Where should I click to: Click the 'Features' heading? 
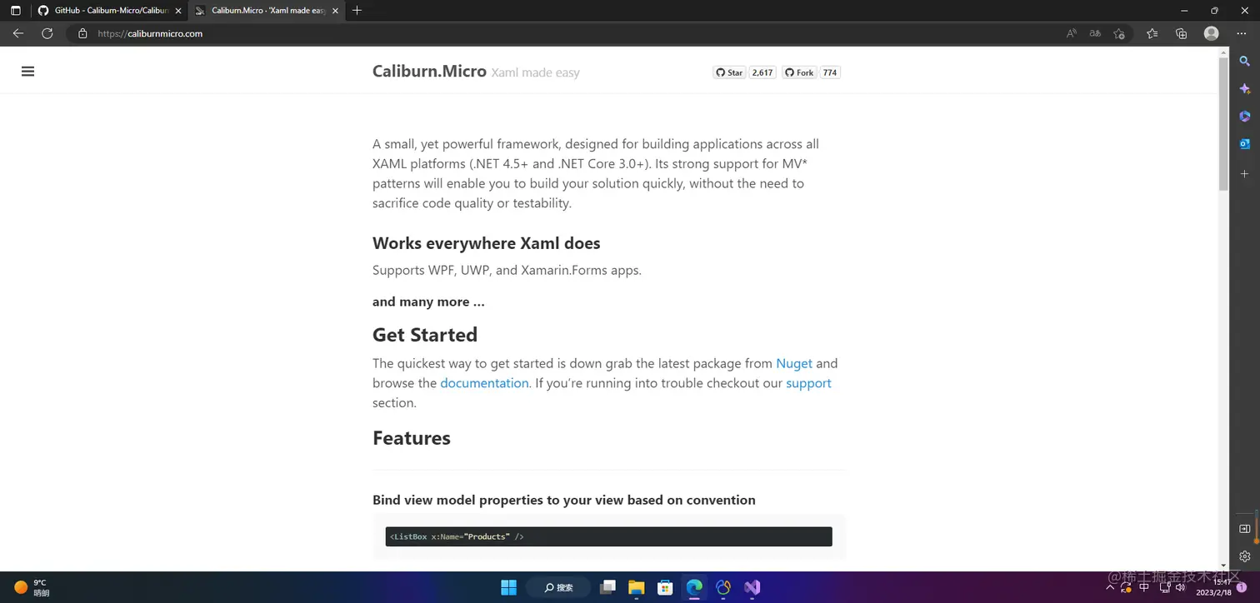tap(412, 438)
